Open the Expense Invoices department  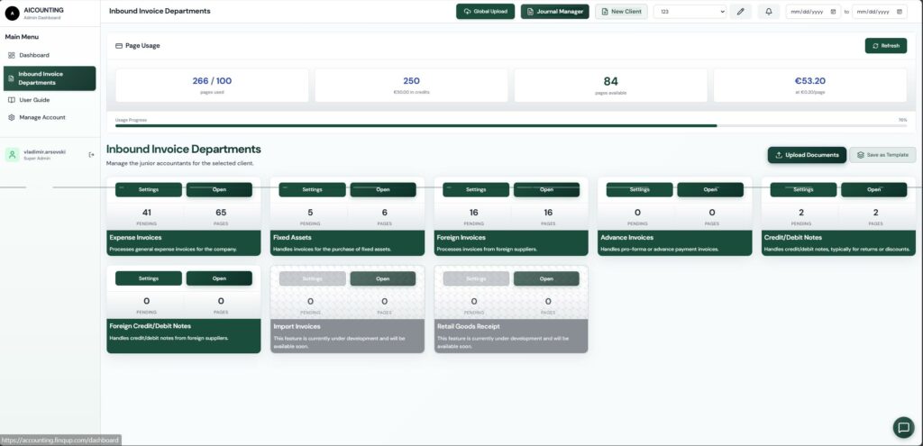tap(219, 190)
